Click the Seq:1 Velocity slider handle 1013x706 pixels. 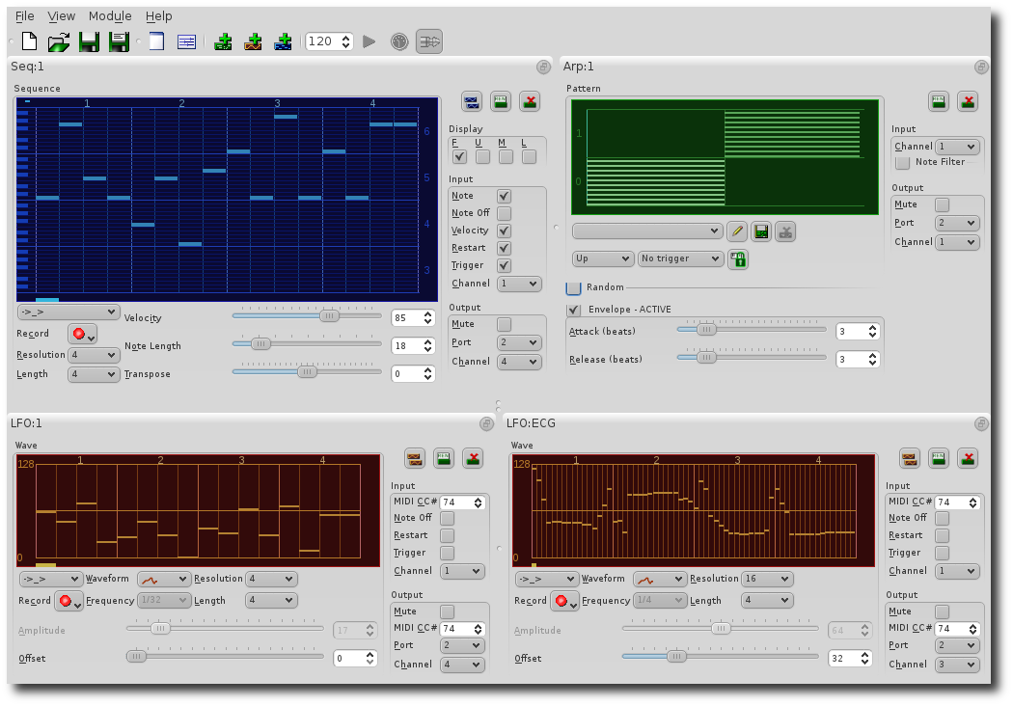coord(330,315)
